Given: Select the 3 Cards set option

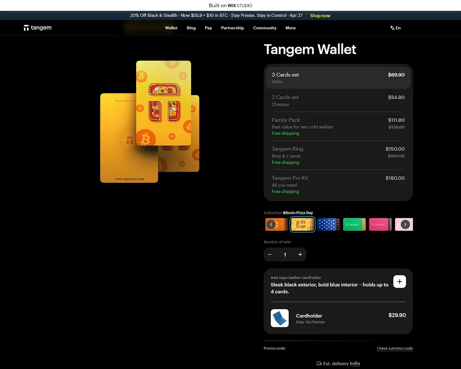Looking at the screenshot, I should tap(338, 78).
